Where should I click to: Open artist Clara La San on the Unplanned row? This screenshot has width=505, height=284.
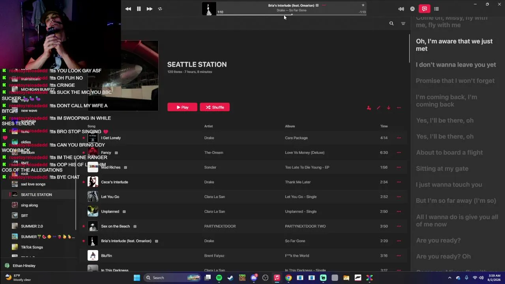215,211
